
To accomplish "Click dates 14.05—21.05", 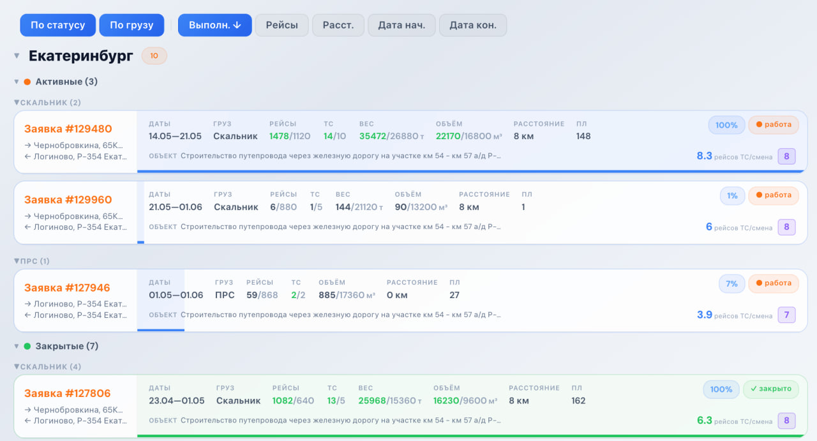I will click(x=176, y=136).
